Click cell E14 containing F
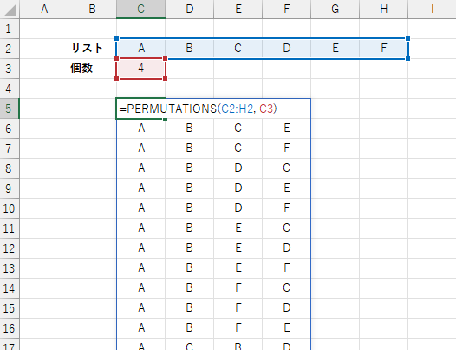Screen dimensions: 456x350 pos(238,288)
